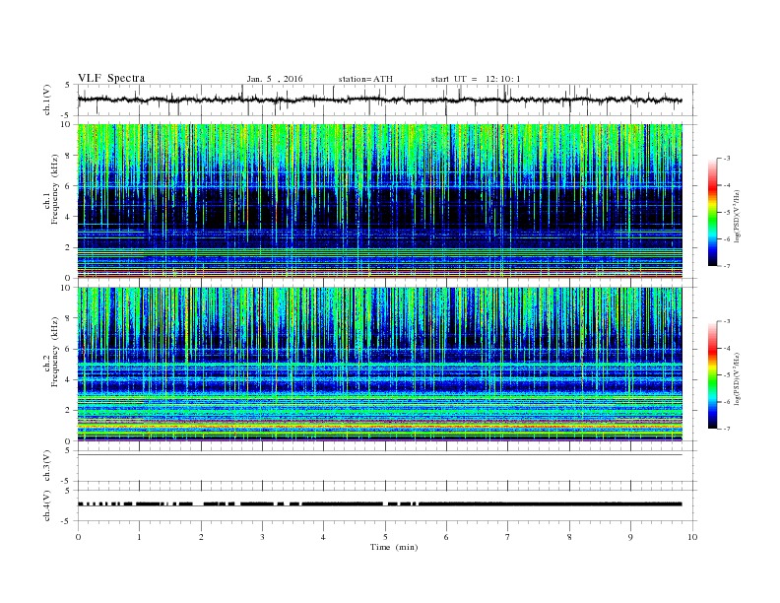
Task: Click the 'station=ATH' header label
Action: coord(365,79)
